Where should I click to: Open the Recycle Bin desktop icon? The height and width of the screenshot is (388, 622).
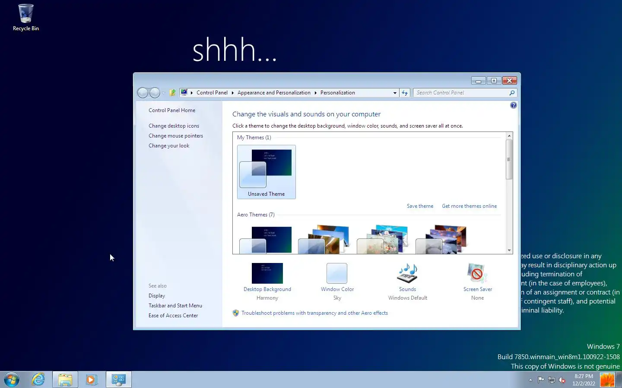coord(26,18)
